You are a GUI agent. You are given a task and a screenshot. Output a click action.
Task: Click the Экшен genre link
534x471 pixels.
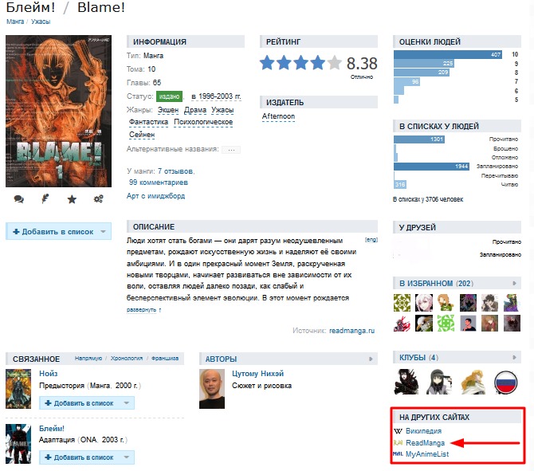tap(168, 110)
